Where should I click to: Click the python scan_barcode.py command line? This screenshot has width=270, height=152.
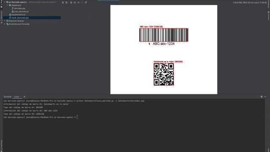(x=74, y=101)
